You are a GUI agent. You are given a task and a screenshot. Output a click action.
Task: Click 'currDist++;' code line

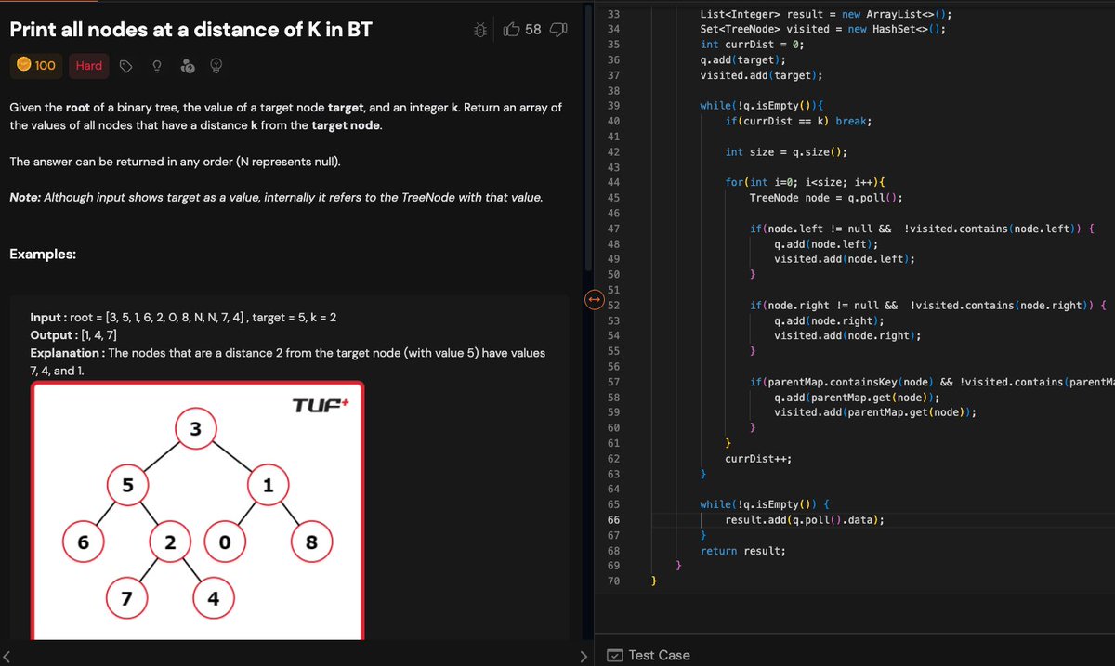758,459
